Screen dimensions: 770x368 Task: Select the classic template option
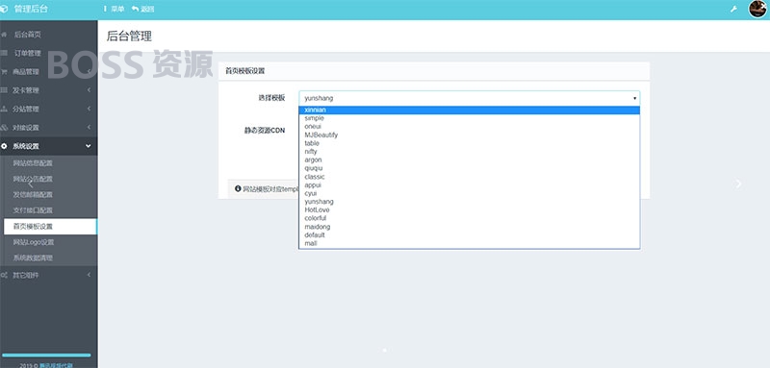(469, 177)
